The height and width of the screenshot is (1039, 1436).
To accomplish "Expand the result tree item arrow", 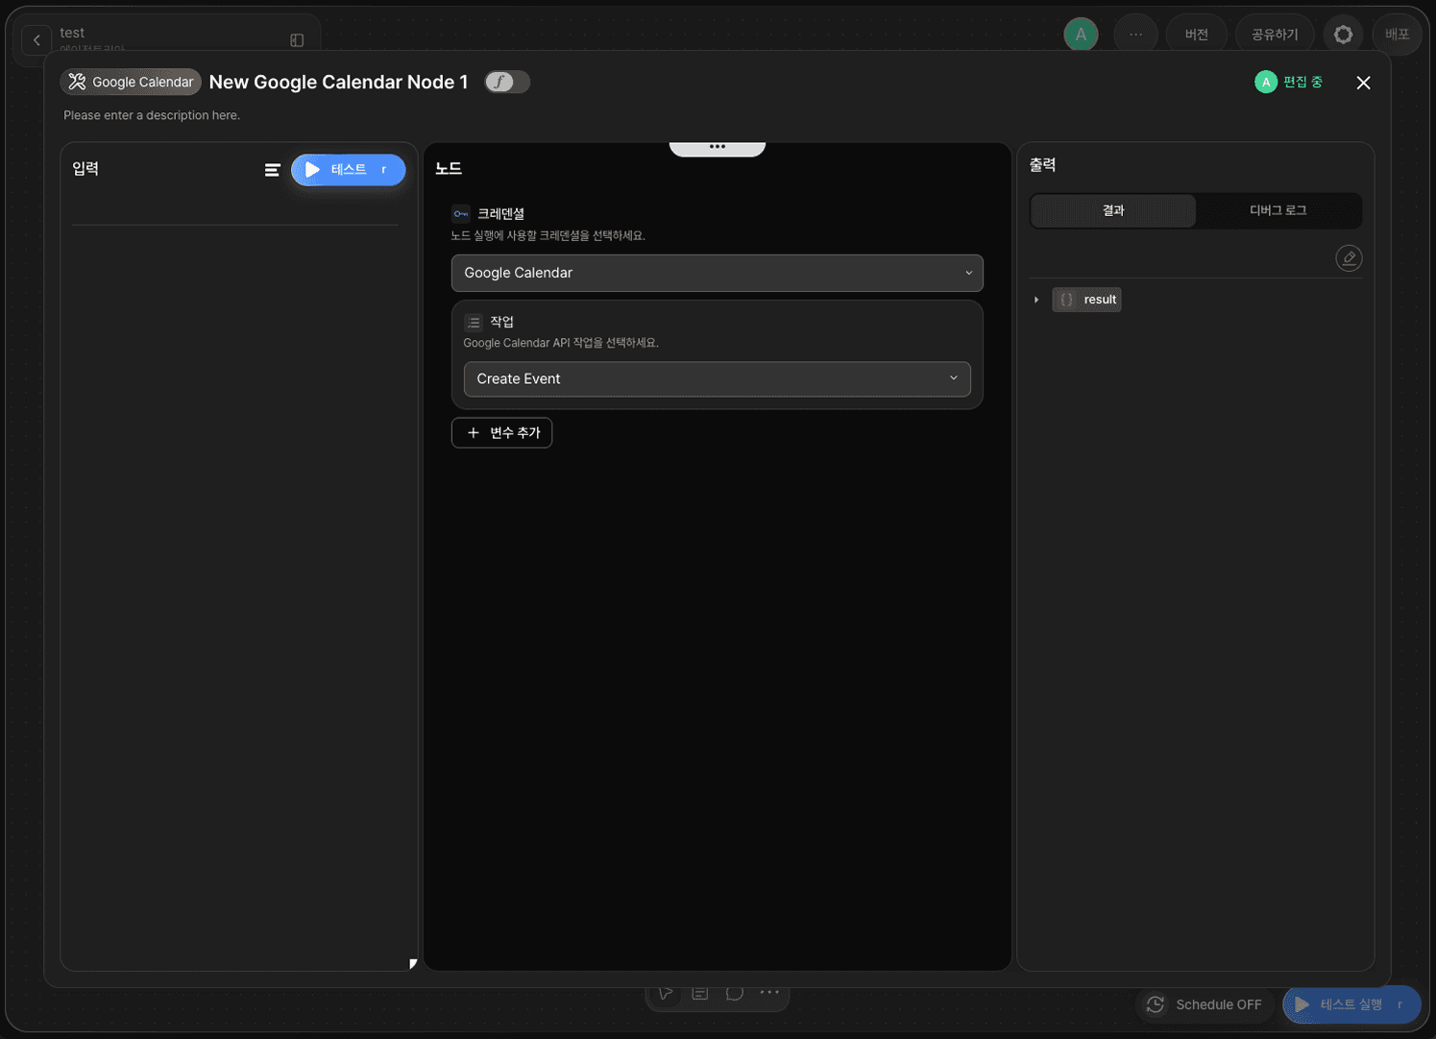I will [1036, 300].
